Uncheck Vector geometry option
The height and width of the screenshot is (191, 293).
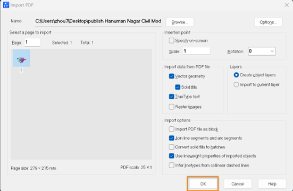click(x=171, y=76)
